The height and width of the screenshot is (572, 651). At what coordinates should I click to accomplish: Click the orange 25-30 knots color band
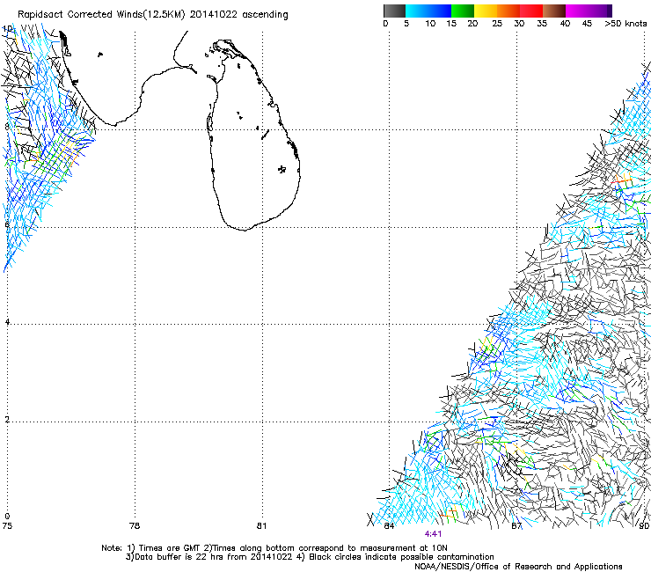pos(508,11)
